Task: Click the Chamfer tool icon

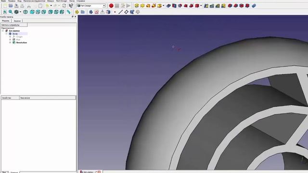Action: [236, 6]
